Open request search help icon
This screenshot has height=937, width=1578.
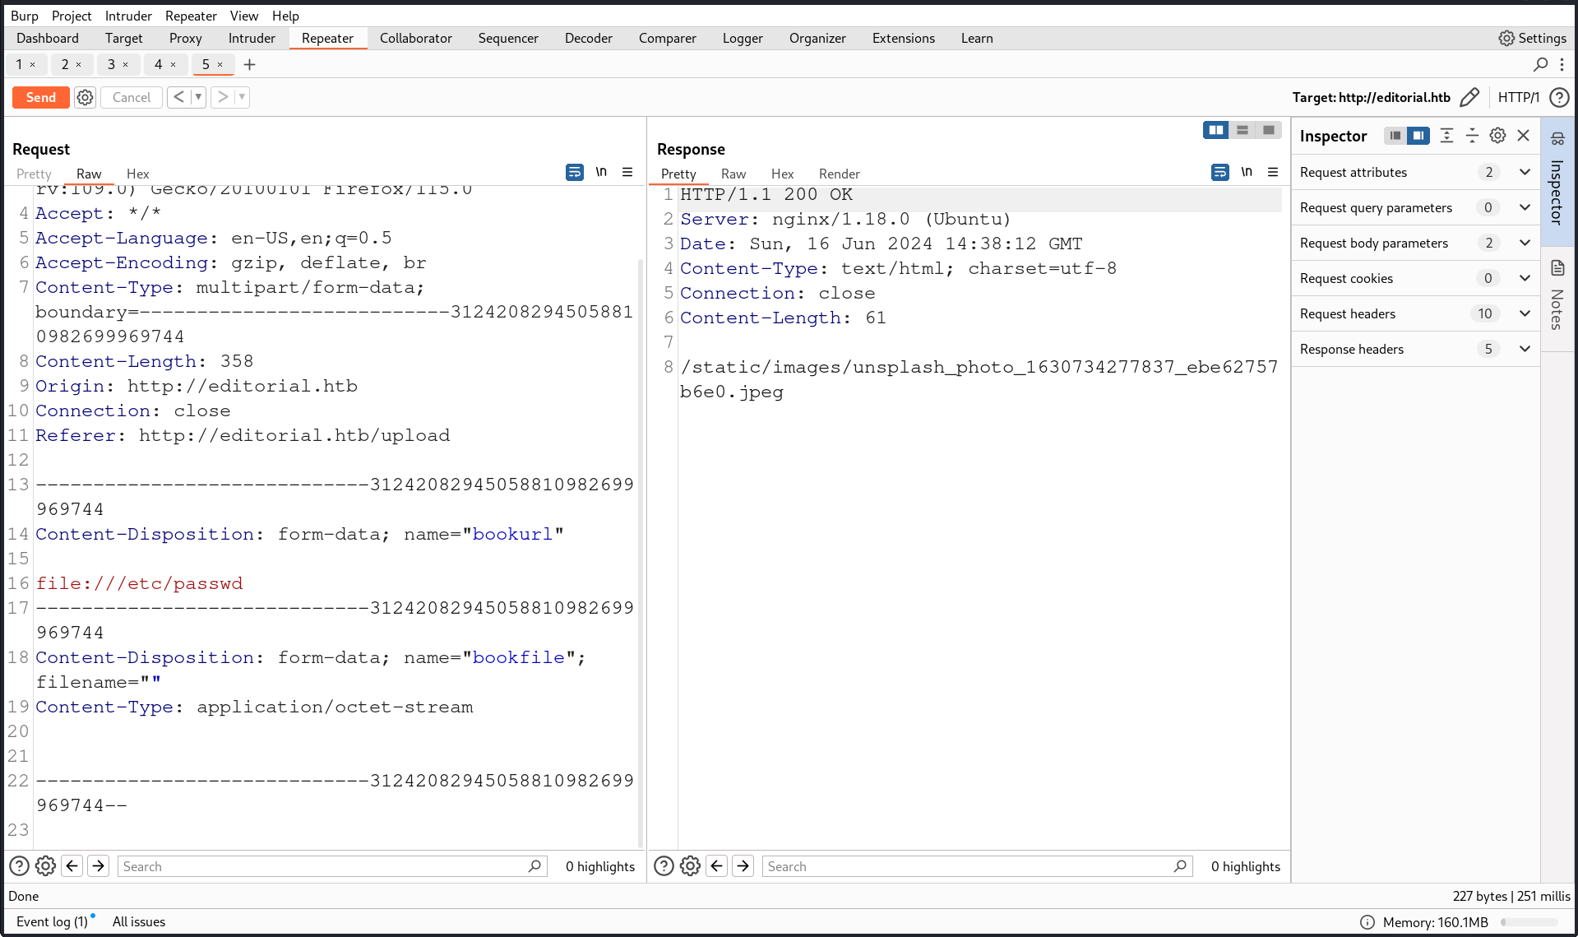(x=19, y=865)
